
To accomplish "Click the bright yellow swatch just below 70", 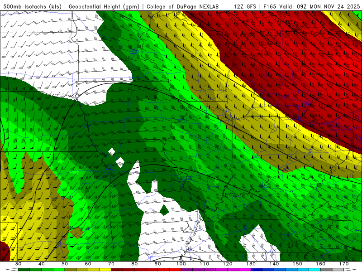I will (105, 270).
